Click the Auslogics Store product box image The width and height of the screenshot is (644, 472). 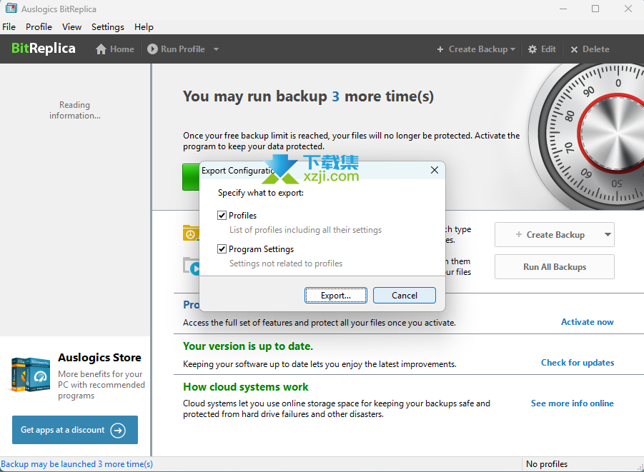[x=31, y=374]
